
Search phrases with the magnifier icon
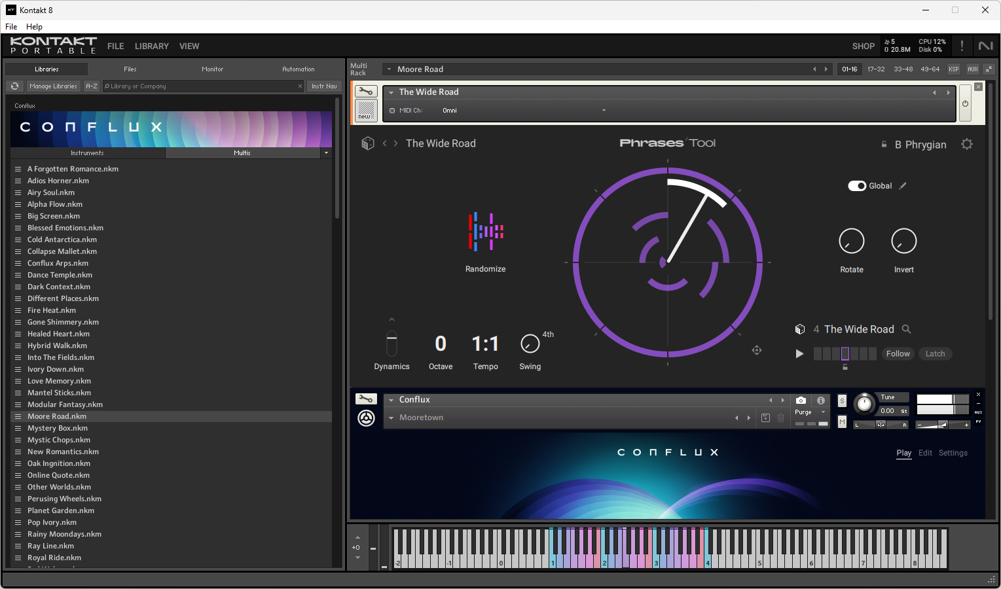[907, 329]
